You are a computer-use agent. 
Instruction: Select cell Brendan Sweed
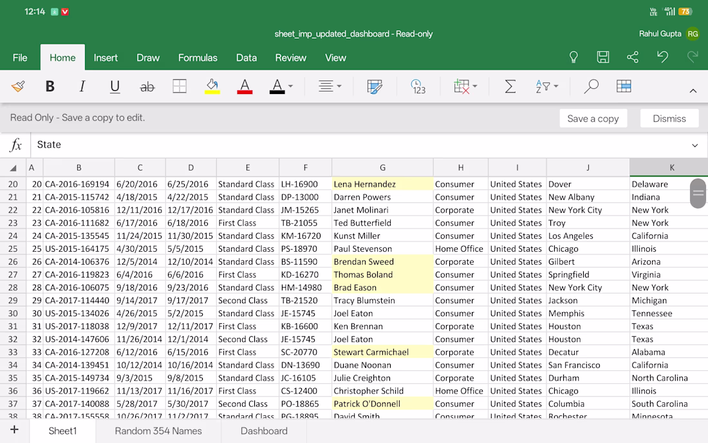382,261
